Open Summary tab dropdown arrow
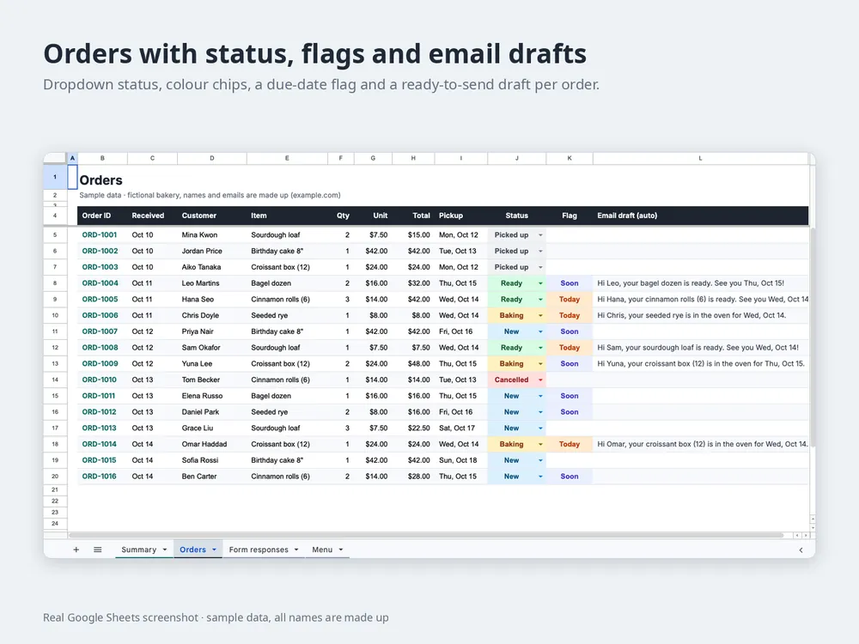The width and height of the screenshot is (859, 644). point(164,550)
